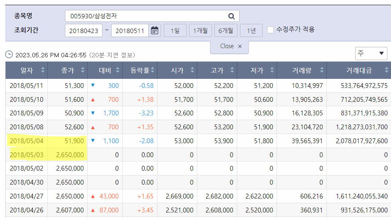The image size is (391, 218).
Task: Click change value 43,000
Action: (x=109, y=197)
